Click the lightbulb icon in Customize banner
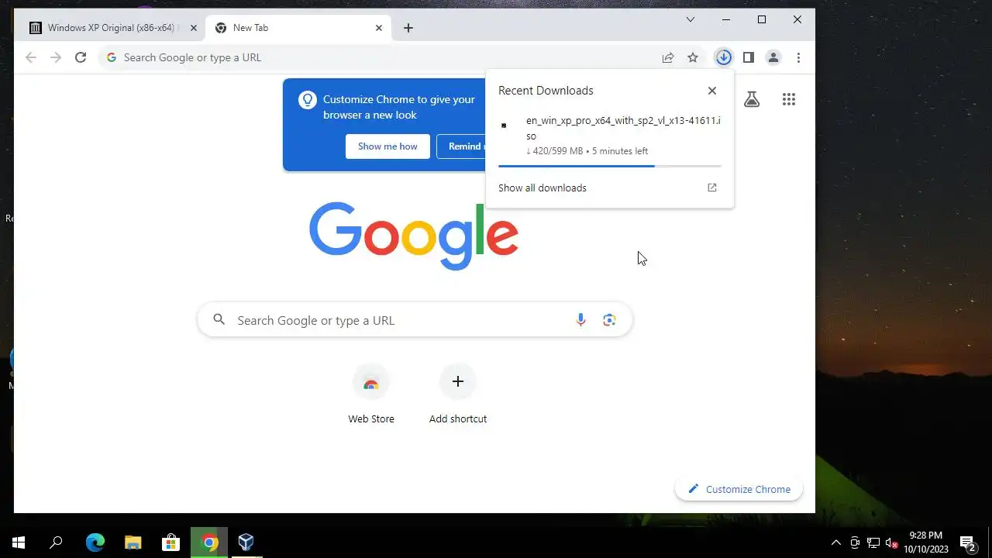 pyautogui.click(x=308, y=100)
